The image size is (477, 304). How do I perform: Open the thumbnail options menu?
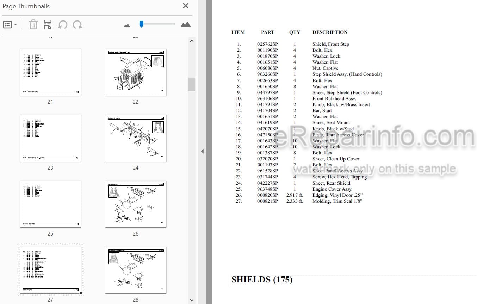coord(10,25)
